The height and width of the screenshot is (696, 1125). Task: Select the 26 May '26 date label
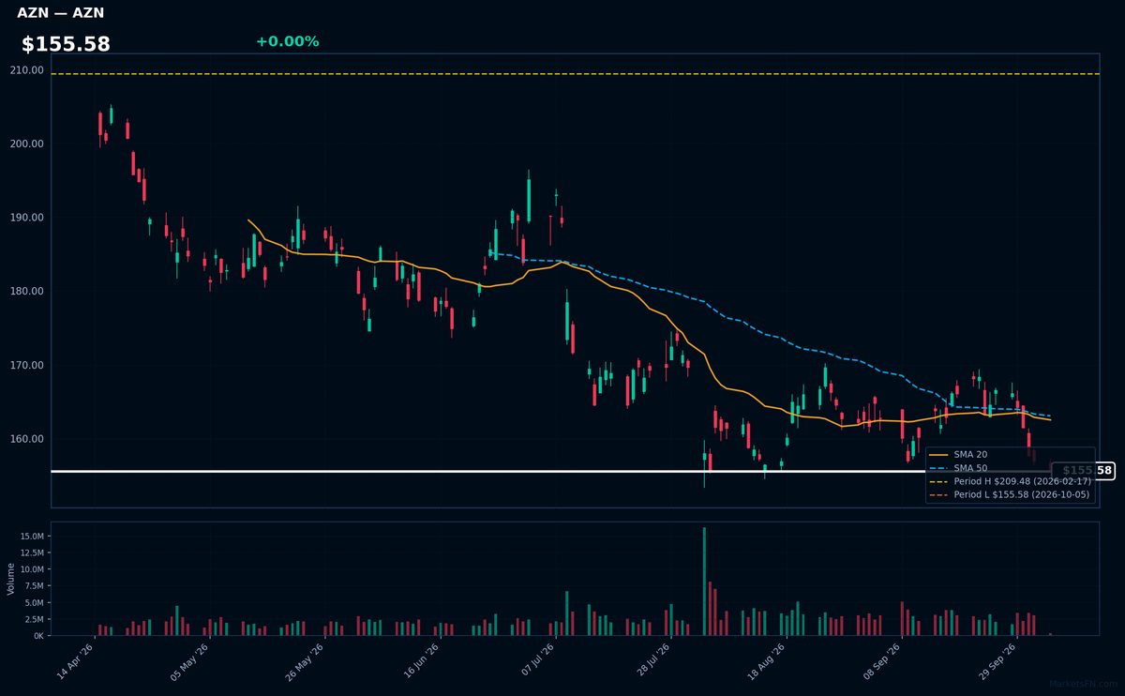(x=305, y=662)
